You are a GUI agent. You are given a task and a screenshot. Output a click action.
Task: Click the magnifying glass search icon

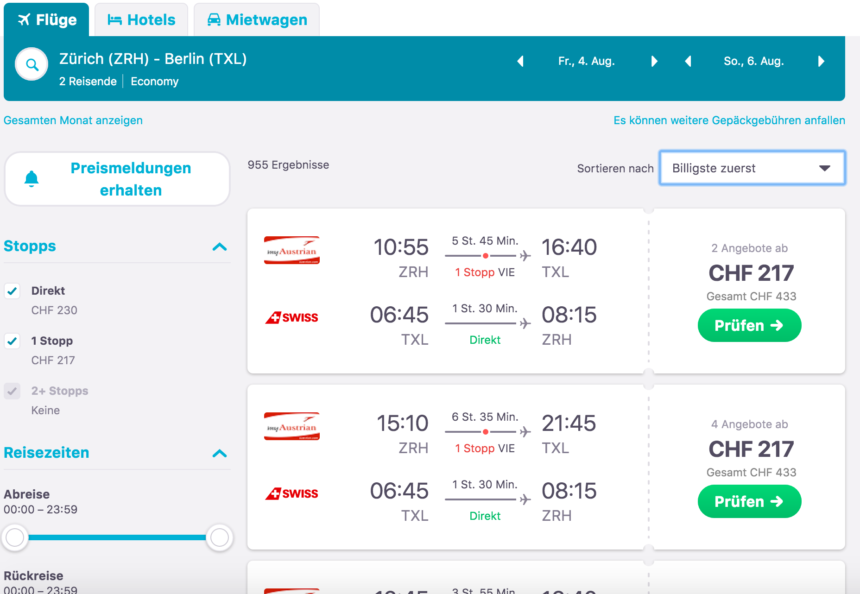click(x=32, y=64)
